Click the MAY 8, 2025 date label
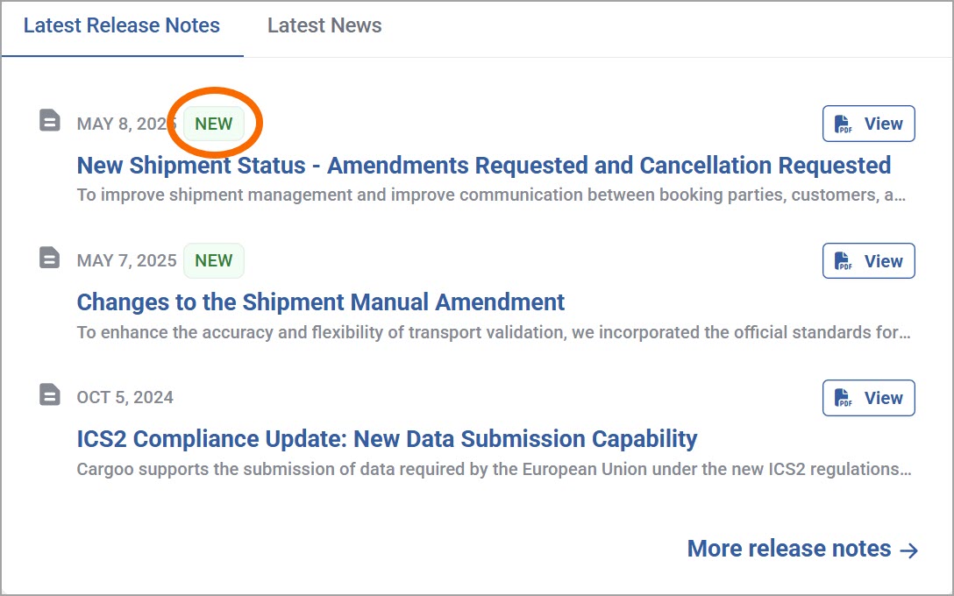 point(126,124)
